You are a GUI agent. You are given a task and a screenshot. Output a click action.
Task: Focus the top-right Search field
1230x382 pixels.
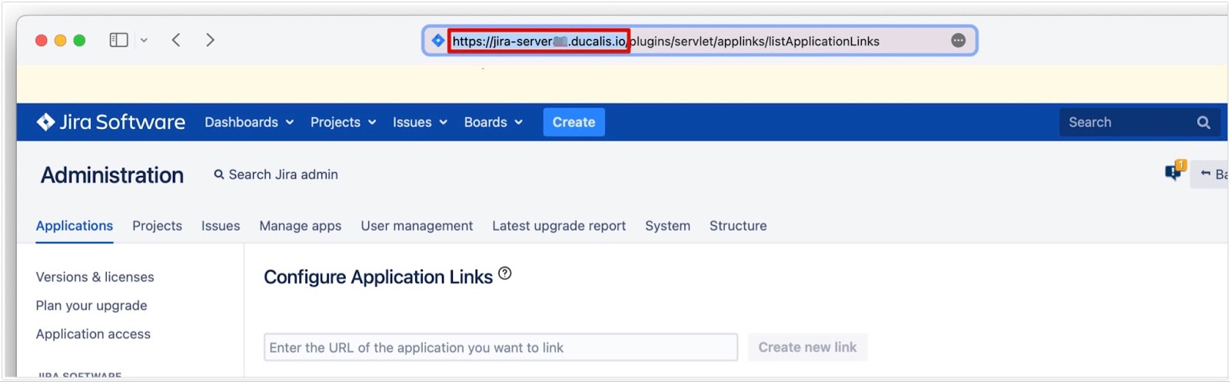click(1139, 122)
